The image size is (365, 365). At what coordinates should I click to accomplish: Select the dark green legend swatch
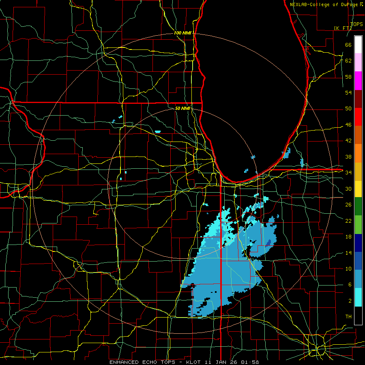pos(358,206)
